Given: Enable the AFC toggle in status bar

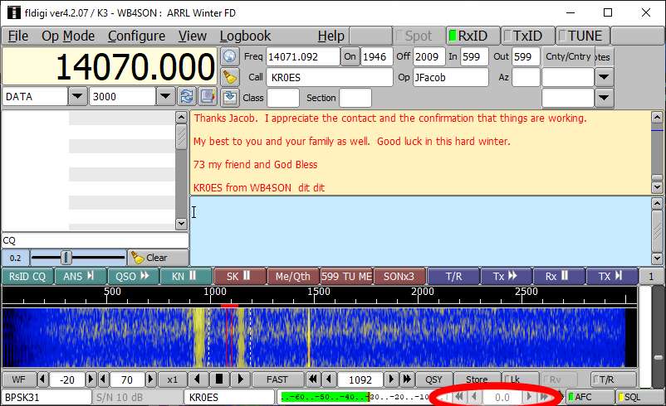Looking at the screenshot, I should point(590,397).
